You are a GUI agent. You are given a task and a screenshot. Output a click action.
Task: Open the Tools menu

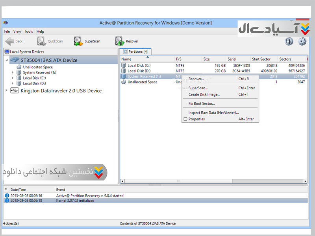coord(29,31)
